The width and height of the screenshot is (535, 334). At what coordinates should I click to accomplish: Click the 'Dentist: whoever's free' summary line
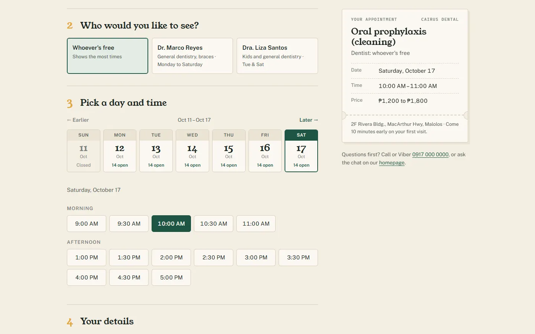[x=380, y=53]
